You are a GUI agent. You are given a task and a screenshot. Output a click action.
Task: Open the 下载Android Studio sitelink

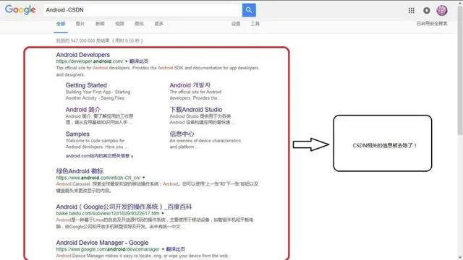click(196, 110)
